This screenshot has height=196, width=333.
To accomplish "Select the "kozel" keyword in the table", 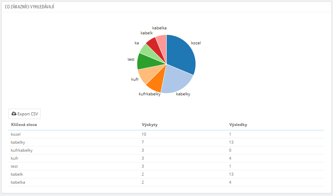I will coord(15,134).
